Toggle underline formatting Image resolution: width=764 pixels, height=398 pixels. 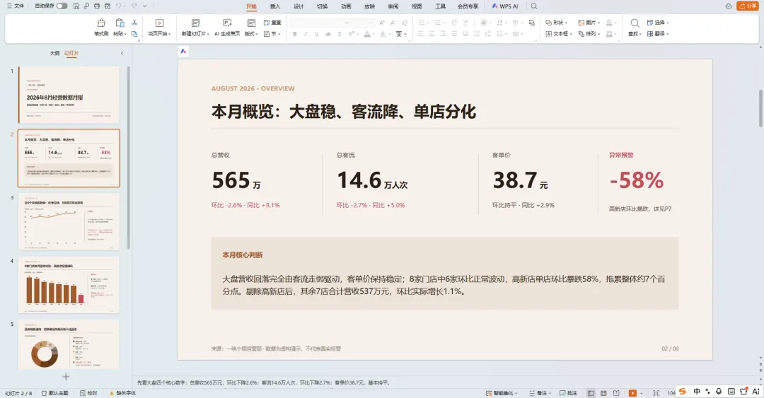[x=317, y=34]
